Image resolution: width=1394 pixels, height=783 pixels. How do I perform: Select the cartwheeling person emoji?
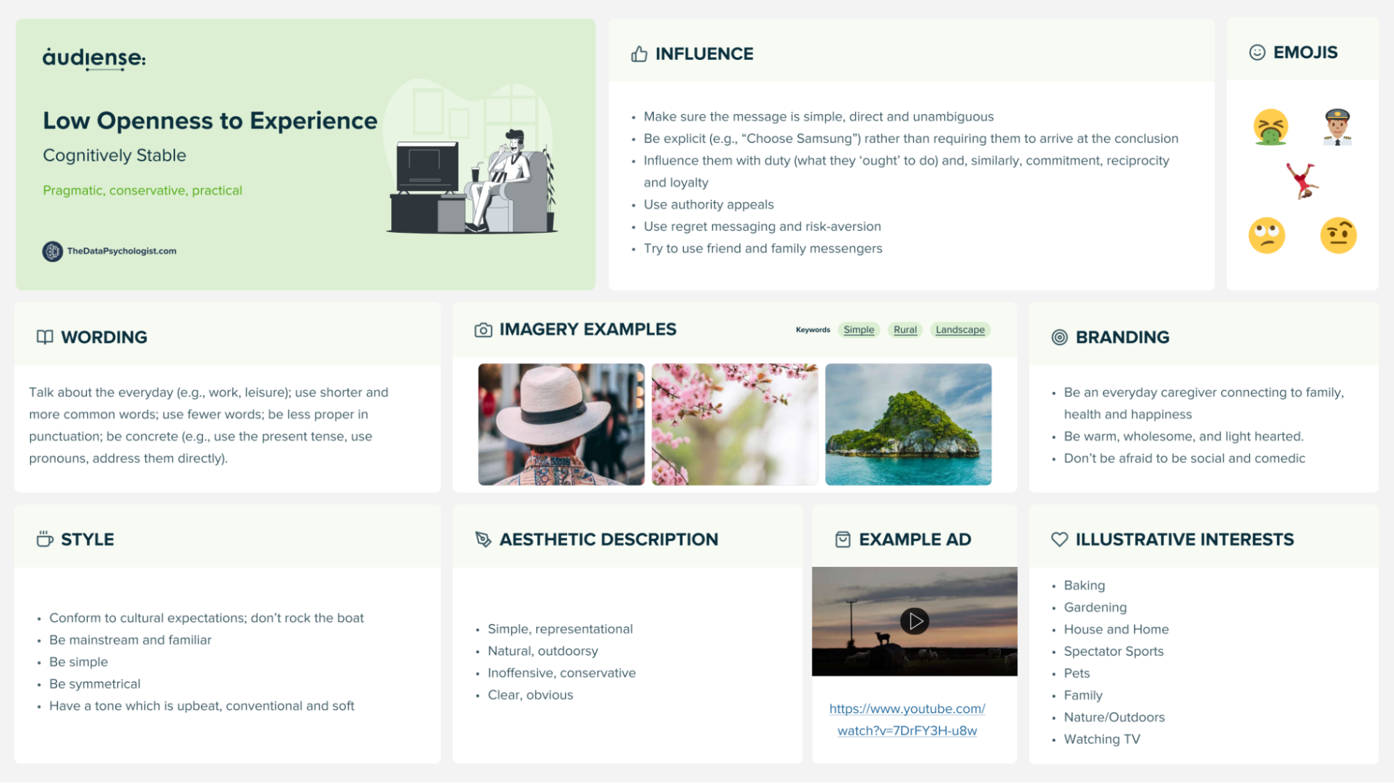click(x=1302, y=181)
